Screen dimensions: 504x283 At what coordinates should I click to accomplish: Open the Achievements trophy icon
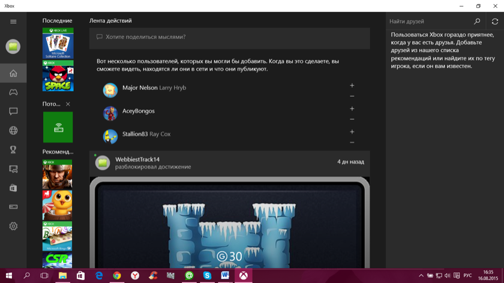tap(13, 150)
